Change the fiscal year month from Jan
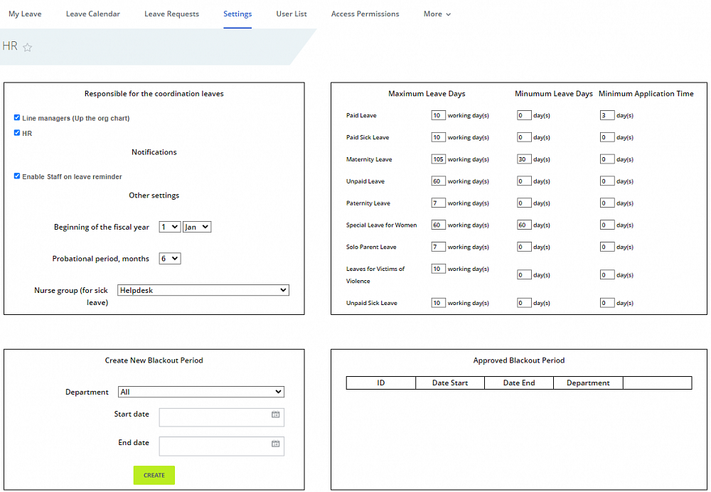The image size is (711, 492). (x=196, y=226)
